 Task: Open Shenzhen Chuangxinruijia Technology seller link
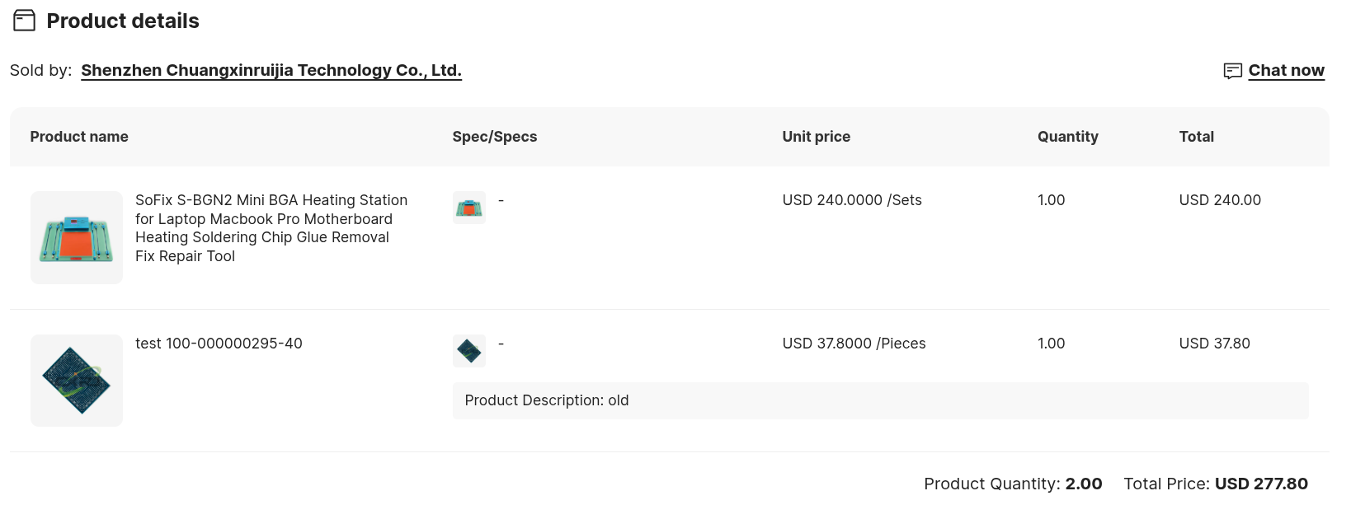point(271,71)
